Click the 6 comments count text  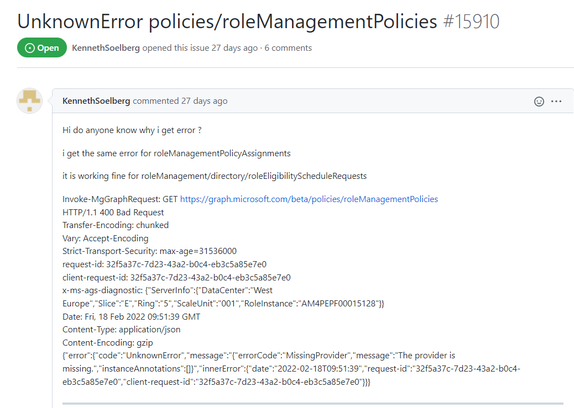tap(288, 48)
